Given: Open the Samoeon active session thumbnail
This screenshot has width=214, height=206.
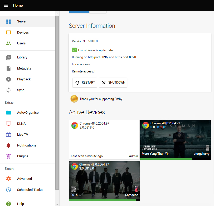Looking at the screenshot, I should pos(104,180).
